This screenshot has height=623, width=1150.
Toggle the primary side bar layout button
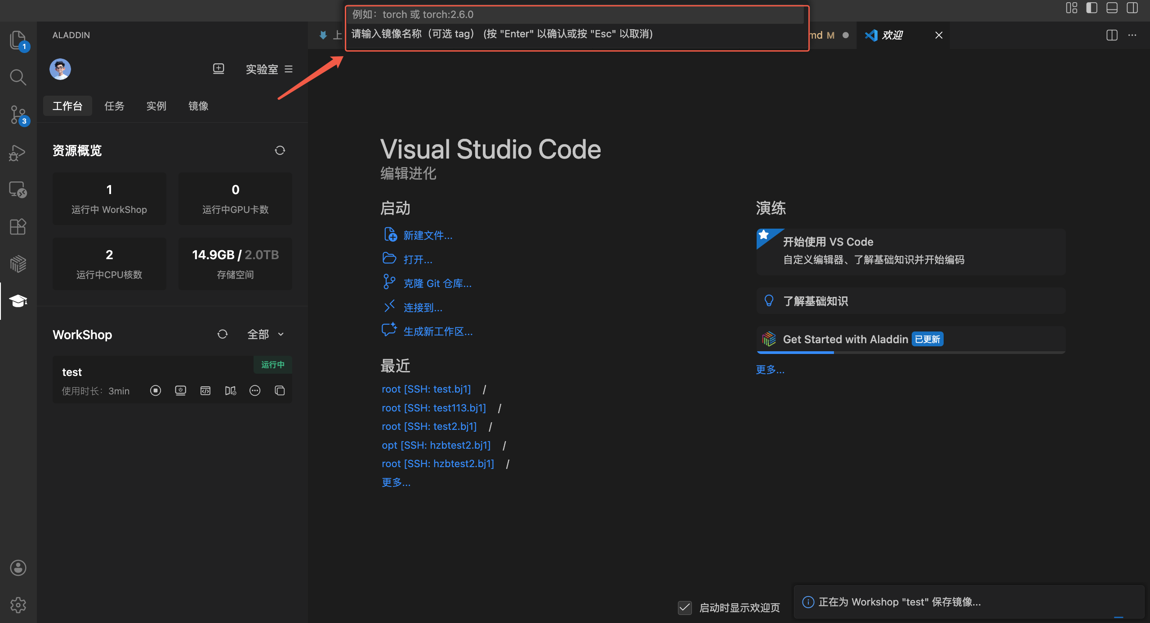click(x=1092, y=8)
